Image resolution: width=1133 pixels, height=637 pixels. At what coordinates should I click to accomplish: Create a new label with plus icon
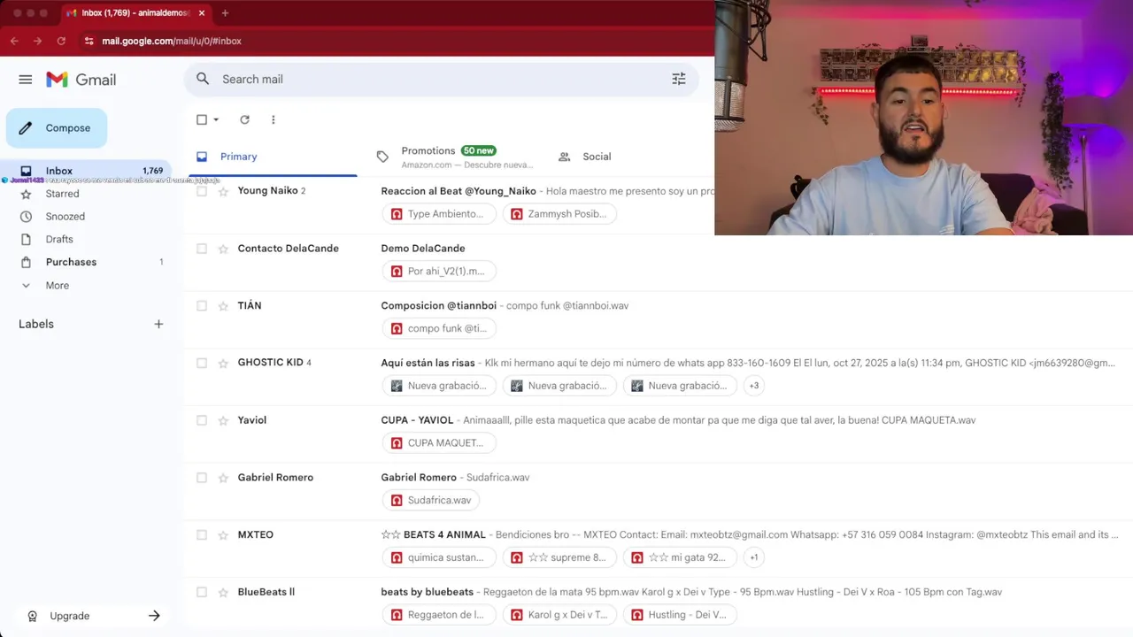[158, 324]
